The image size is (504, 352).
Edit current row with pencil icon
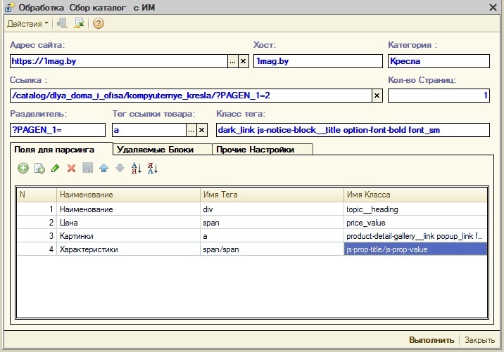pyautogui.click(x=56, y=168)
